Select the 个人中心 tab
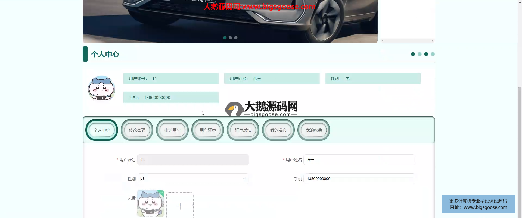Image resolution: width=522 pixels, height=218 pixels. (x=102, y=130)
